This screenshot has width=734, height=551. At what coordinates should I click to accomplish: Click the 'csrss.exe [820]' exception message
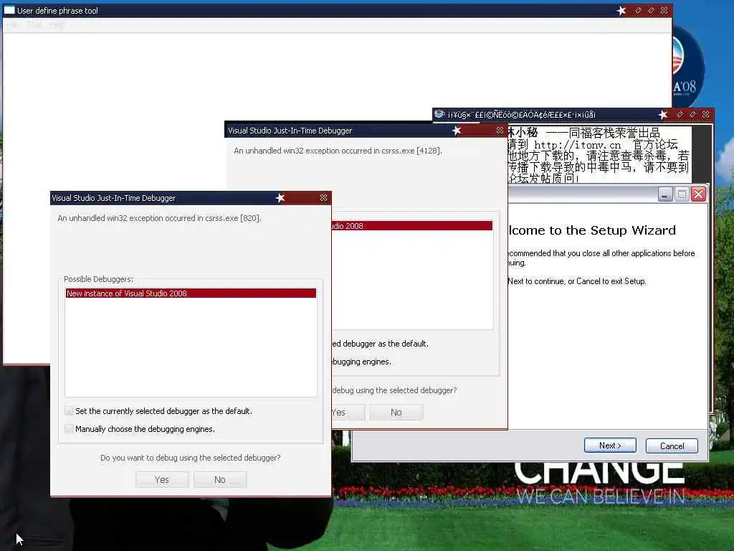[159, 218]
